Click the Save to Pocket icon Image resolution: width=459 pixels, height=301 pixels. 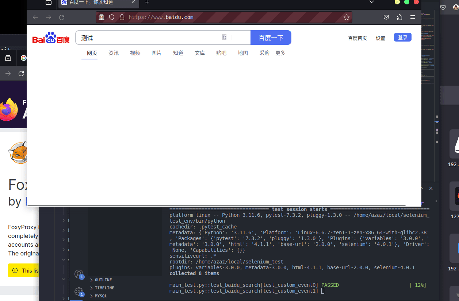[x=386, y=17]
